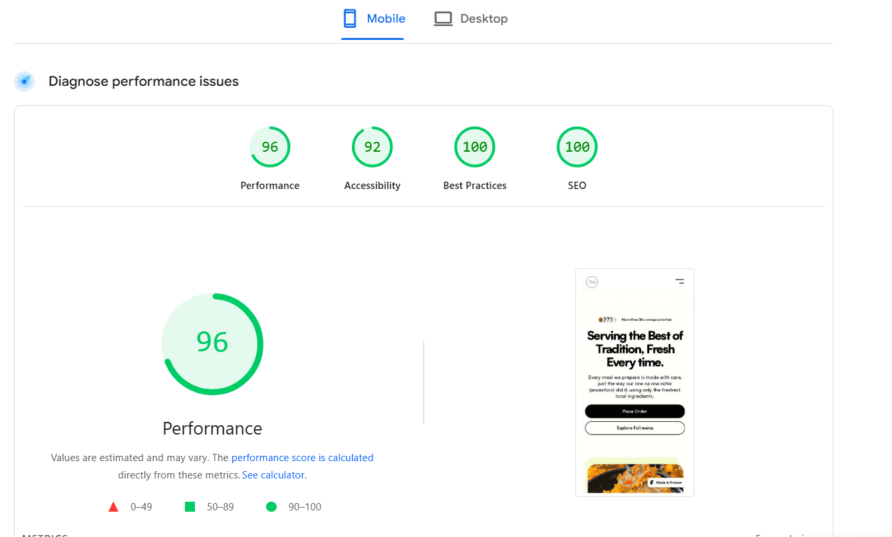Viewport: 892px width, 537px height.
Task: Click the orange square 50–89 legend marker
Action: tap(190, 506)
